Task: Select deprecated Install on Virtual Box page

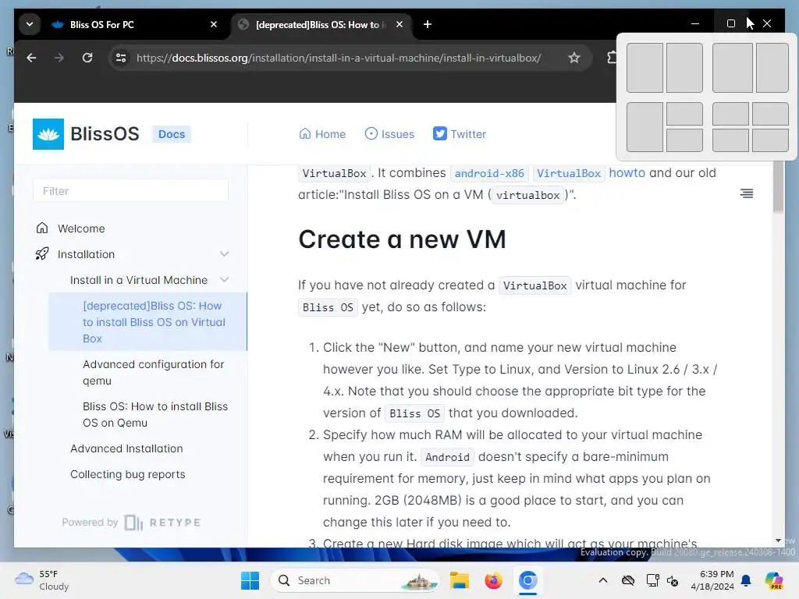Action: tap(147, 322)
